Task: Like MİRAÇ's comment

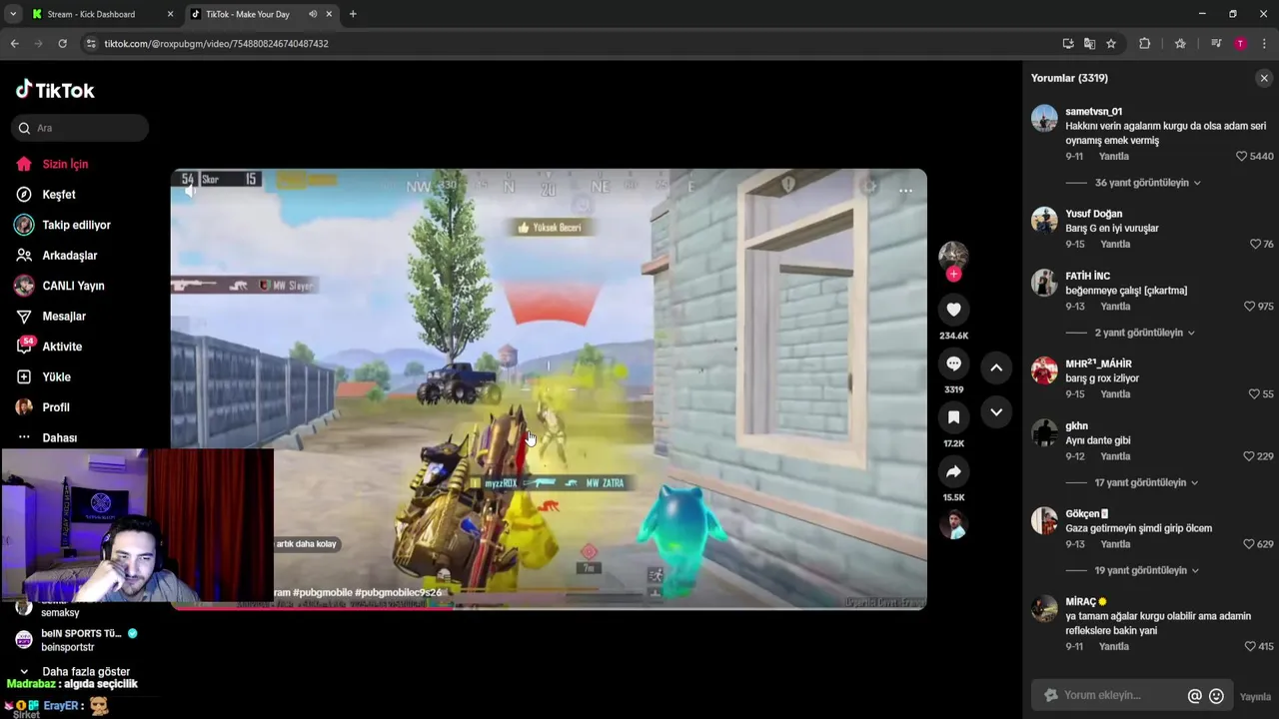Action: (1250, 647)
